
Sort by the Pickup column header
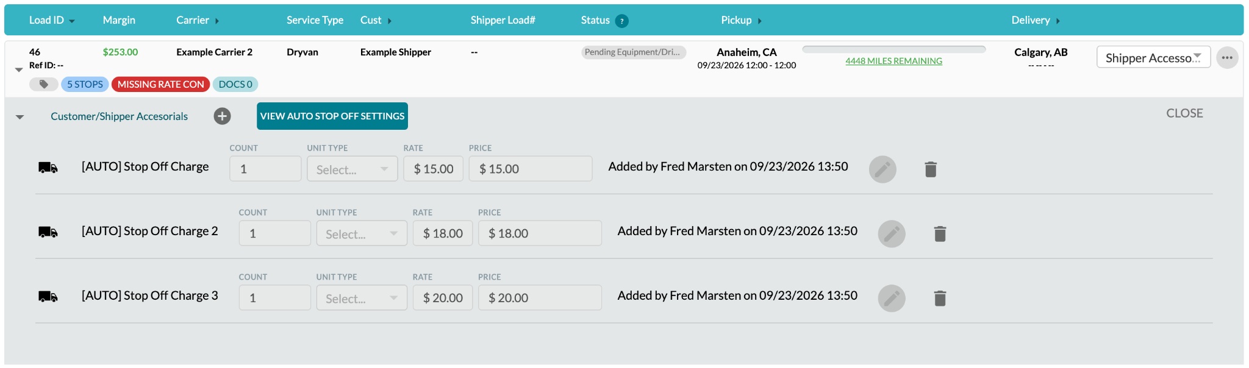pos(742,20)
